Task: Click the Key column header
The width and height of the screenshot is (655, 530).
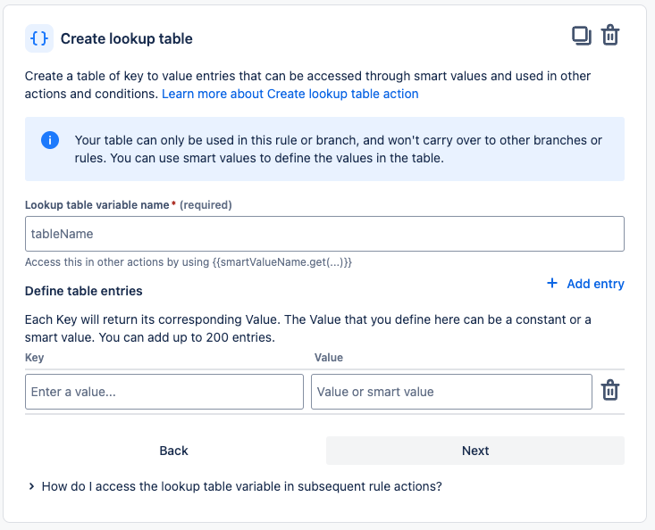Action: [x=35, y=358]
